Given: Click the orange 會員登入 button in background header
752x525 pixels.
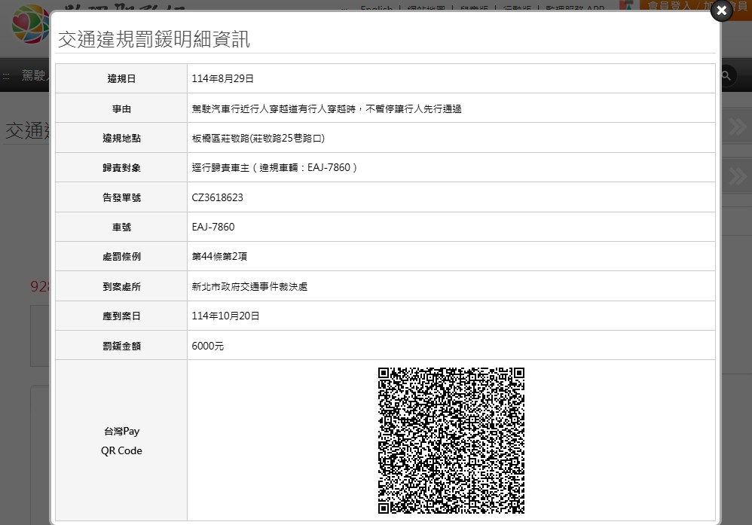Looking at the screenshot, I should coord(668,6).
